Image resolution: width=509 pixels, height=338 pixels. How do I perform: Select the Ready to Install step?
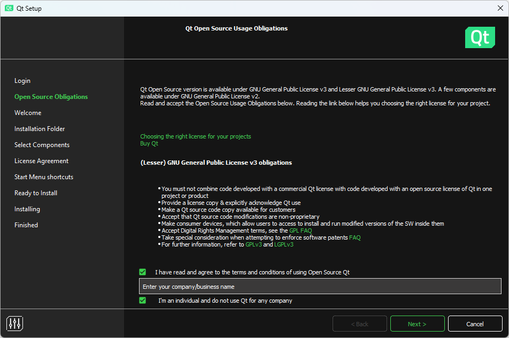pos(36,193)
